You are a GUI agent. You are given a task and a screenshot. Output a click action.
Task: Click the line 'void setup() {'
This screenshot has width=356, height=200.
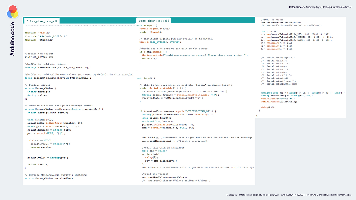point(146,26)
